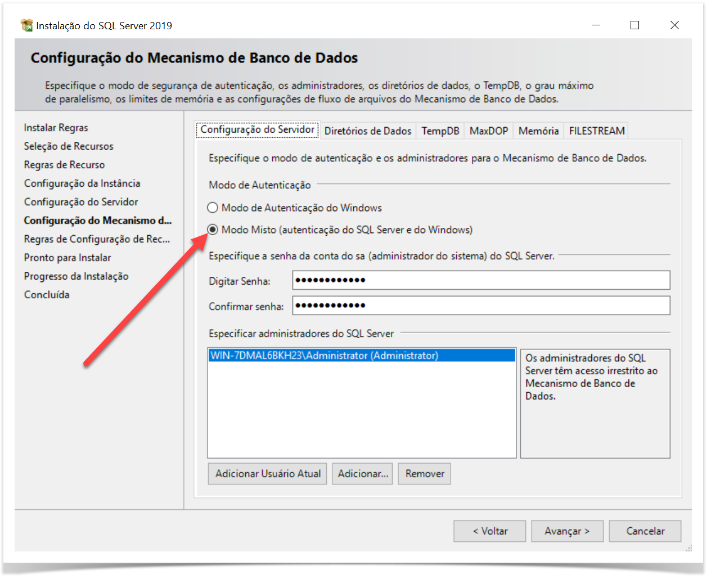Open the Memória tab
Image resolution: width=711 pixels, height=579 pixels.
pos(538,131)
